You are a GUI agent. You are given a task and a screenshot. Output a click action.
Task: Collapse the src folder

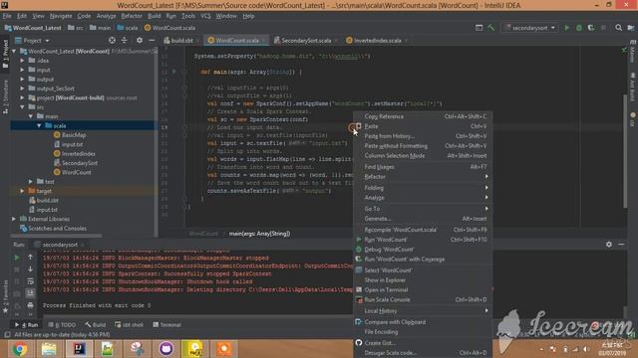point(22,107)
